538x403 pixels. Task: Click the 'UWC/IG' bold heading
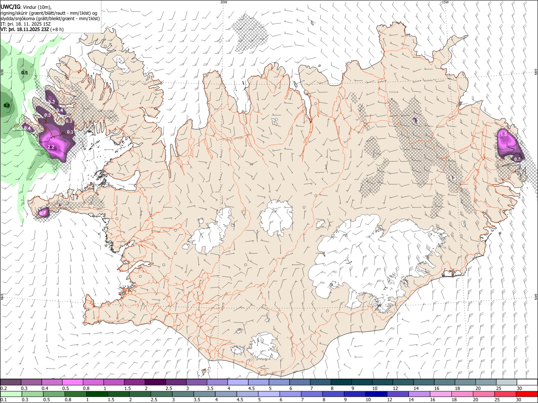pos(10,7)
